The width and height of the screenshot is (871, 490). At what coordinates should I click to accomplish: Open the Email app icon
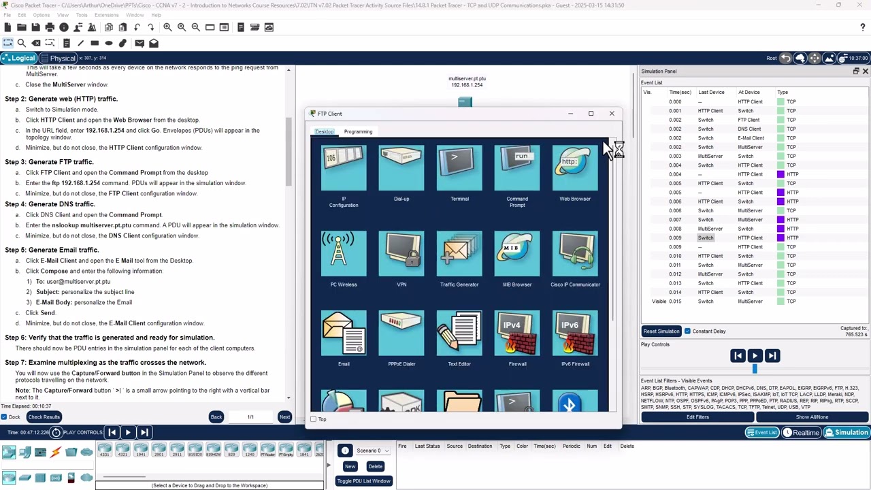pyautogui.click(x=344, y=333)
